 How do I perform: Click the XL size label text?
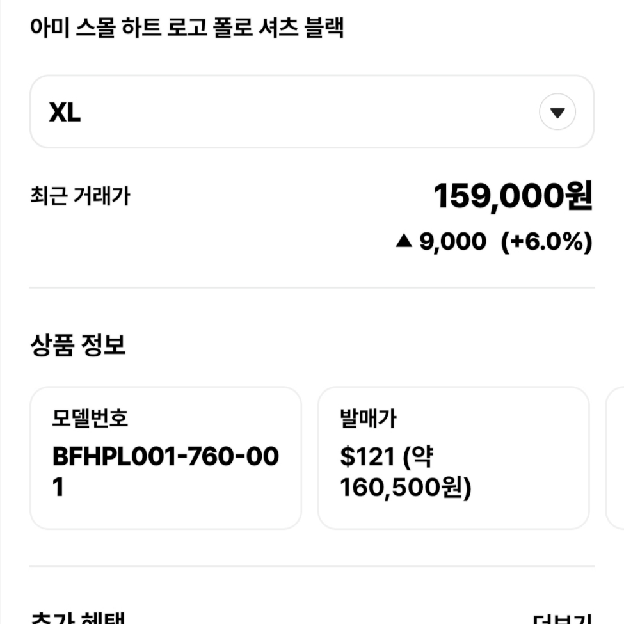(65, 112)
